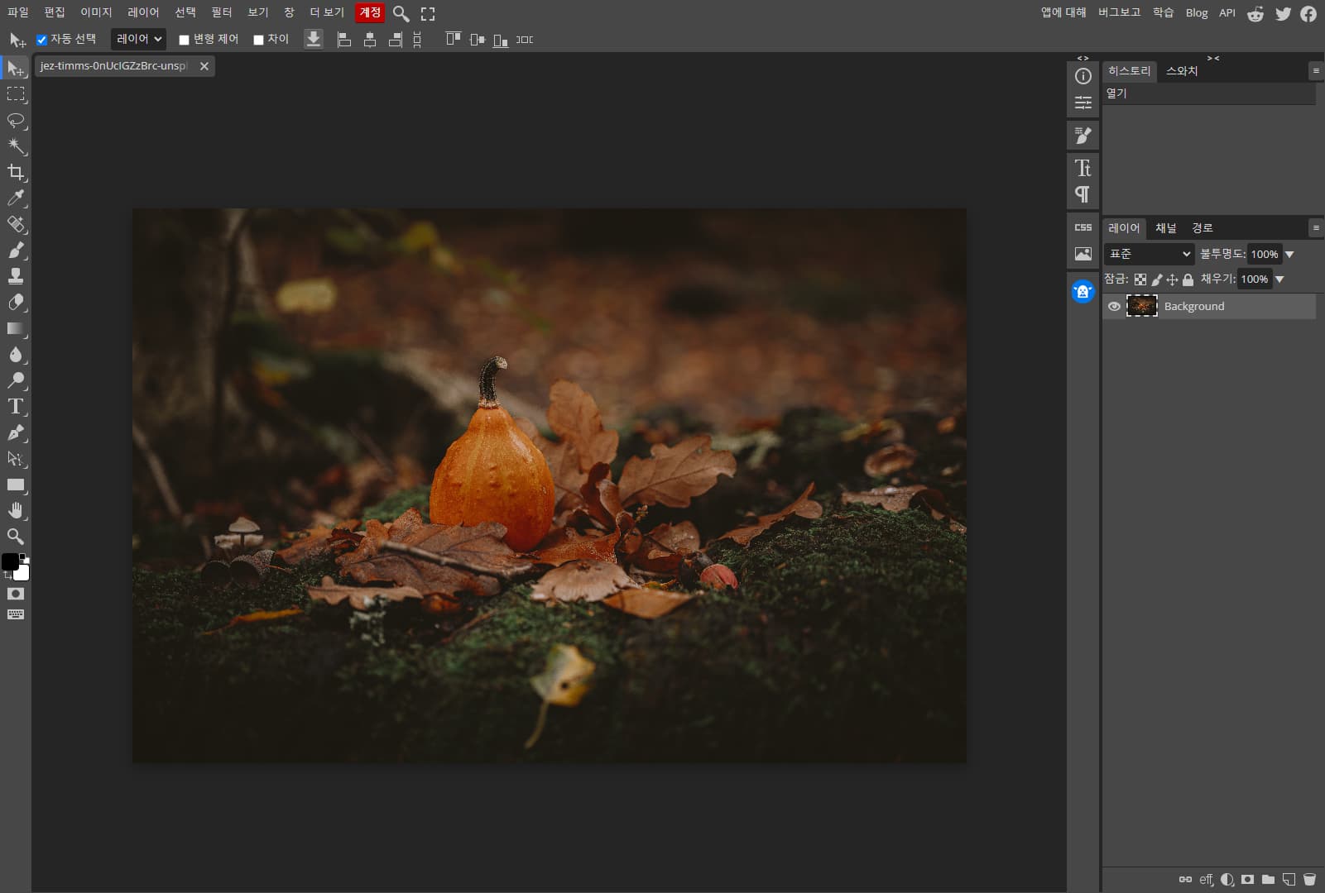Open the 학습 (Learn) link
Viewport: 1325px width, 893px height.
(1164, 12)
